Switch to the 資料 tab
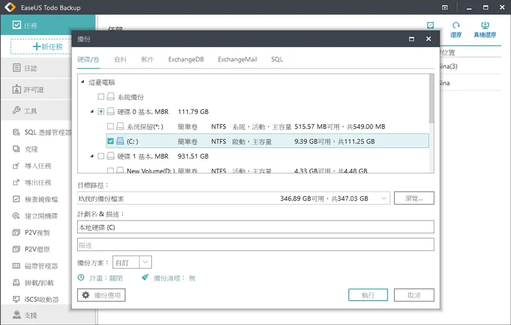511x325 pixels. click(120, 59)
